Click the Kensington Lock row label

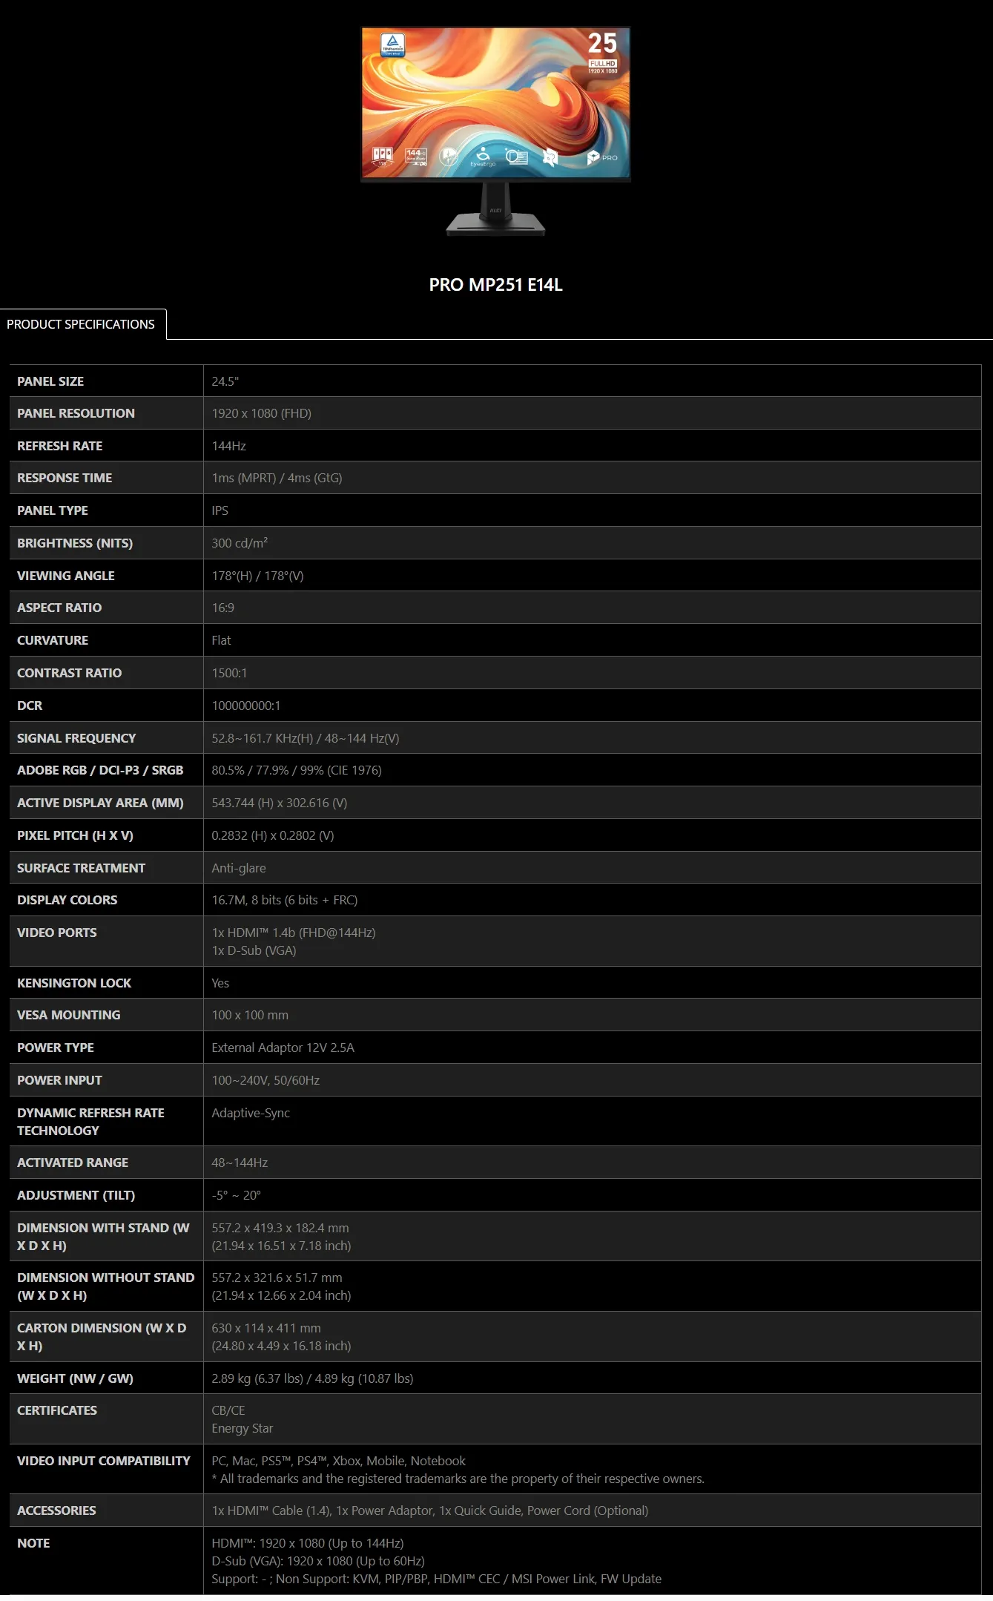74,983
